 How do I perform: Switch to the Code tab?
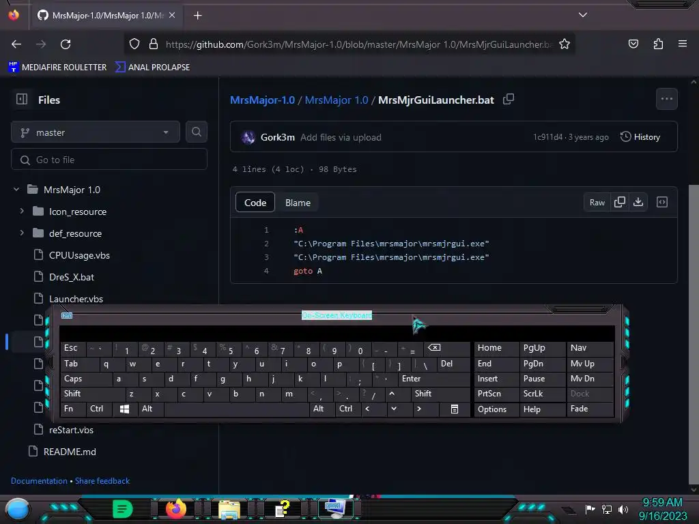click(x=255, y=203)
